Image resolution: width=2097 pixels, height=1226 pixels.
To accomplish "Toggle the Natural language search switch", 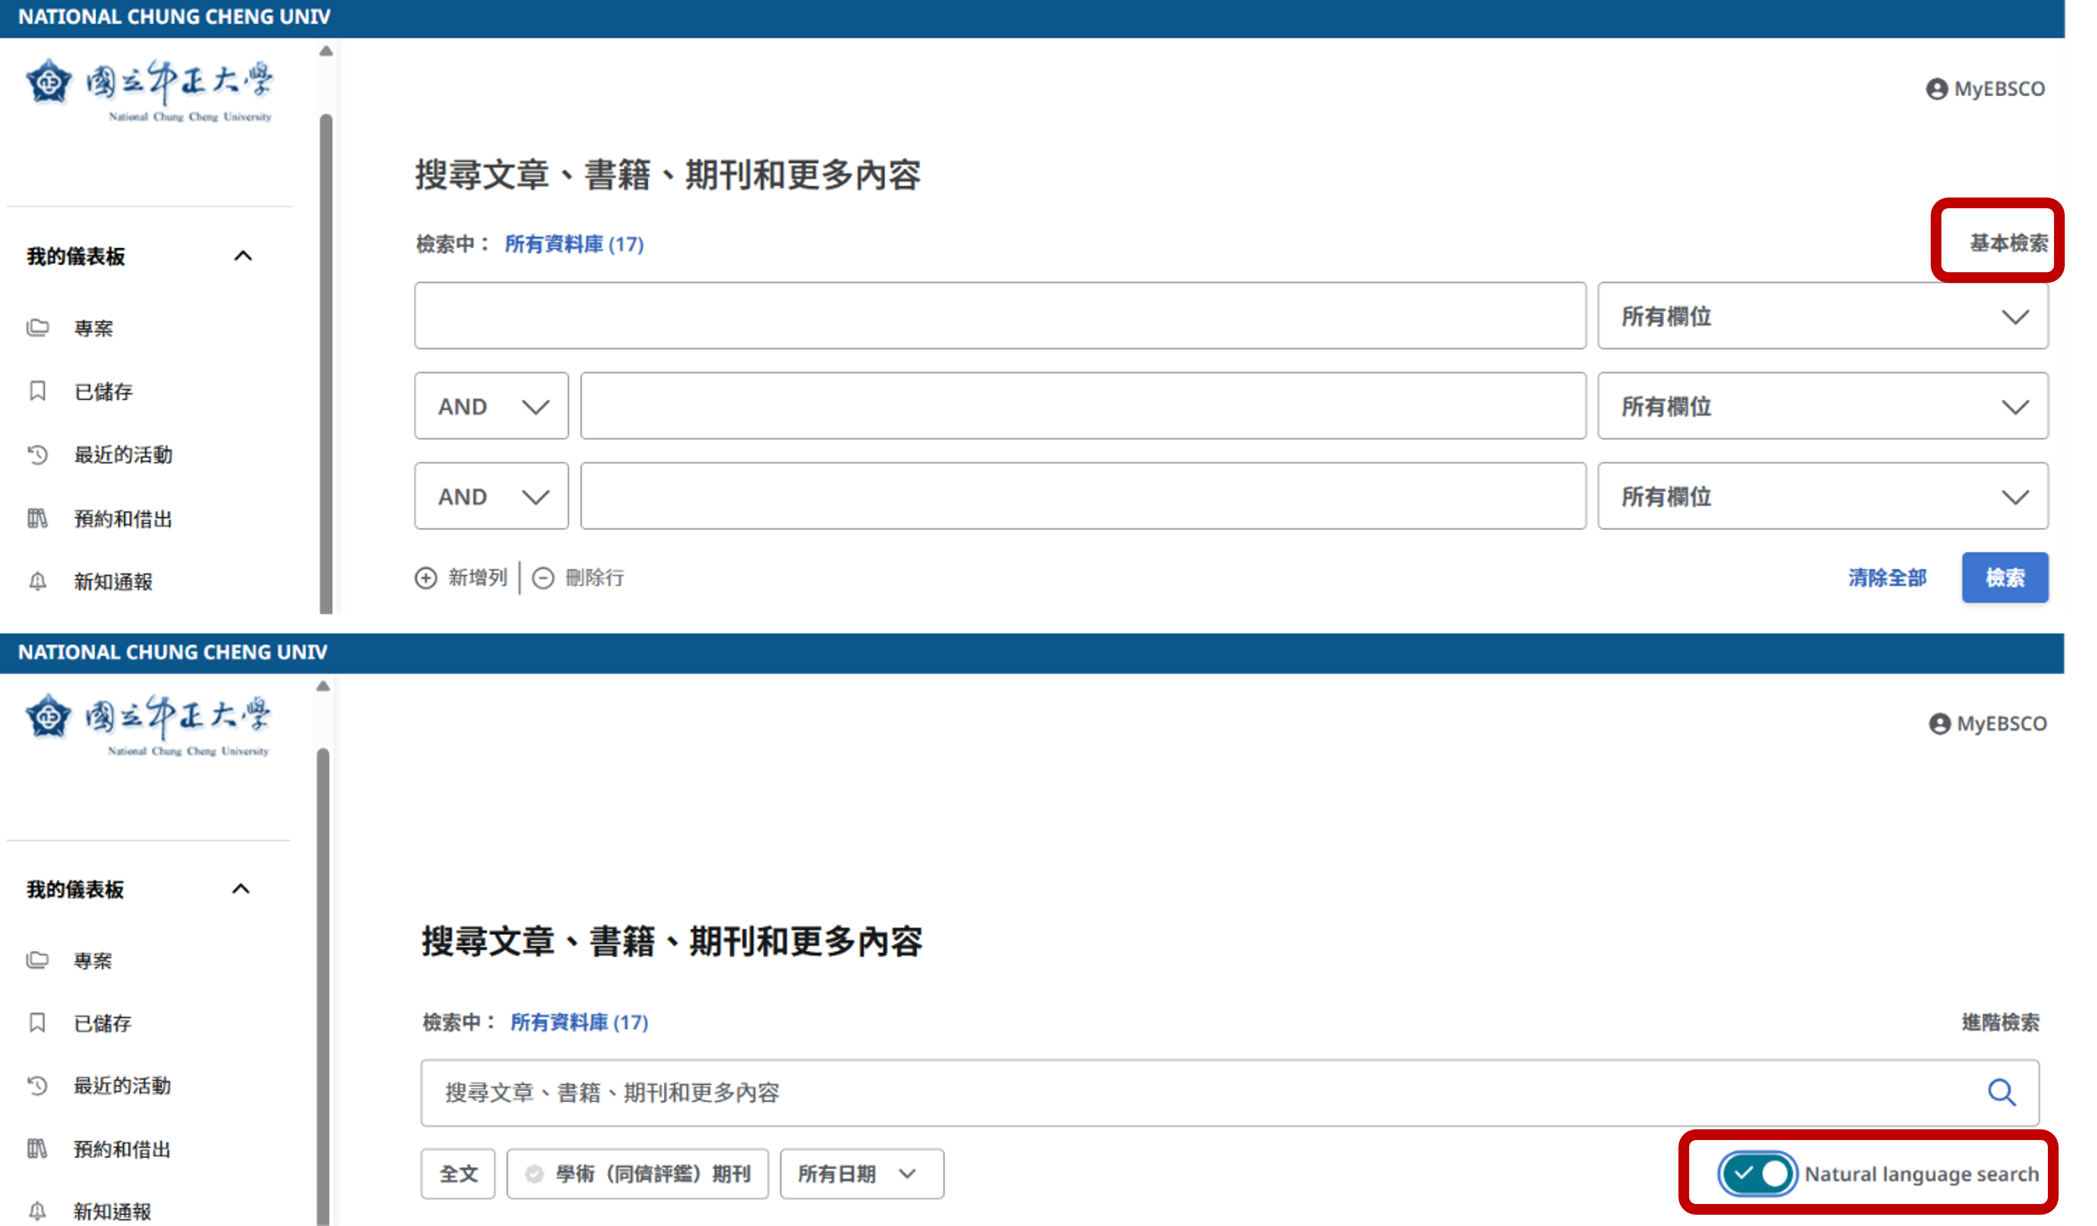I will pyautogui.click(x=1756, y=1174).
